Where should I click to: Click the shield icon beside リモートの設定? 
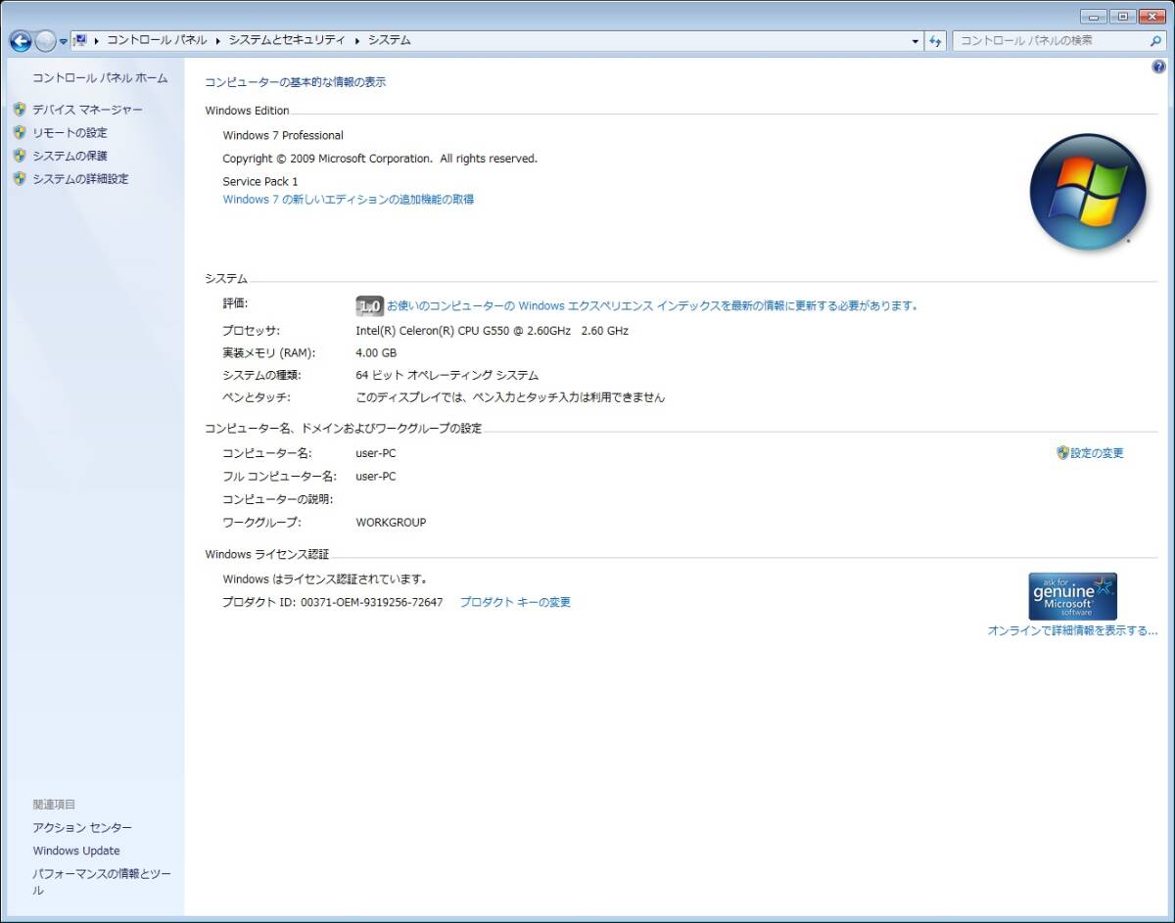20,132
